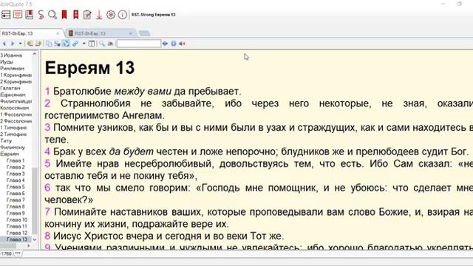
Task: Click the plain red bookmark icon
Action: tap(64, 15)
